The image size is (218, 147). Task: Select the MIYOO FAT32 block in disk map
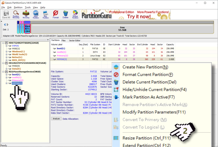tap(27, 27)
